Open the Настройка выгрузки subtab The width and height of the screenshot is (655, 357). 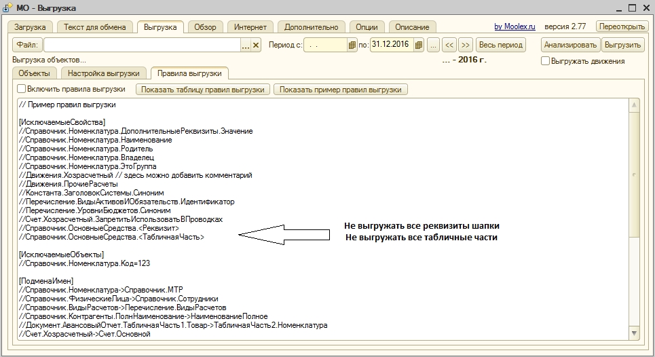click(104, 73)
